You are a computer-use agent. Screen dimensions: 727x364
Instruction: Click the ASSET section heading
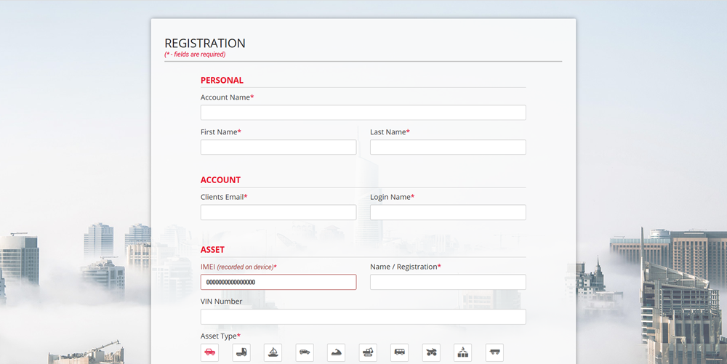coord(213,250)
